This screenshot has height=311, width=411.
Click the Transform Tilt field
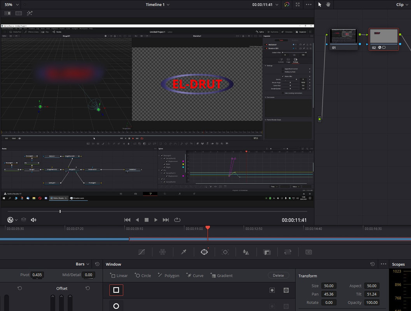coord(372,294)
